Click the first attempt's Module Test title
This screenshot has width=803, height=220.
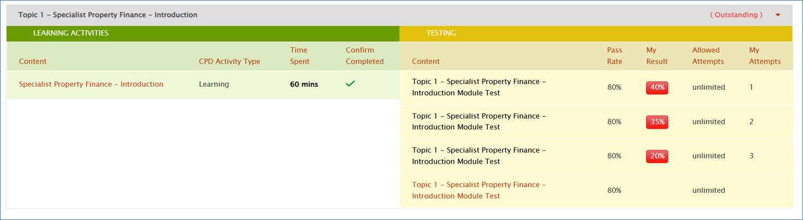(479, 87)
